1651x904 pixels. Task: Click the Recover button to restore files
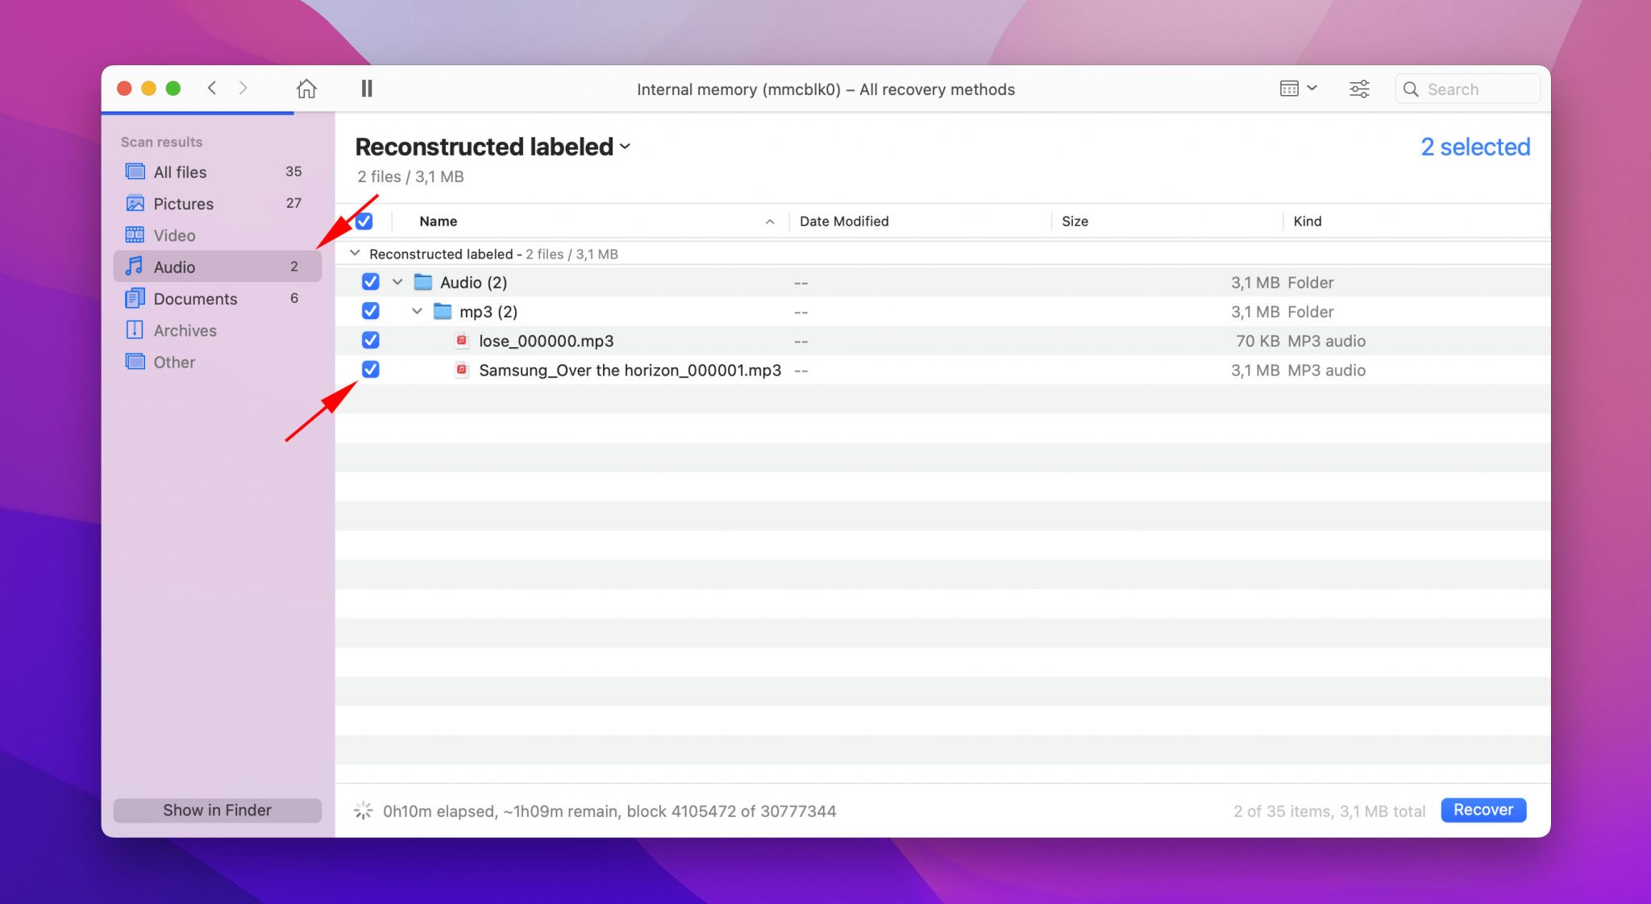pyautogui.click(x=1484, y=810)
